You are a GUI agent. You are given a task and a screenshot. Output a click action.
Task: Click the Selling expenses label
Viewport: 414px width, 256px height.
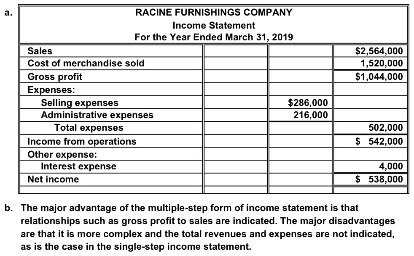[x=80, y=103]
